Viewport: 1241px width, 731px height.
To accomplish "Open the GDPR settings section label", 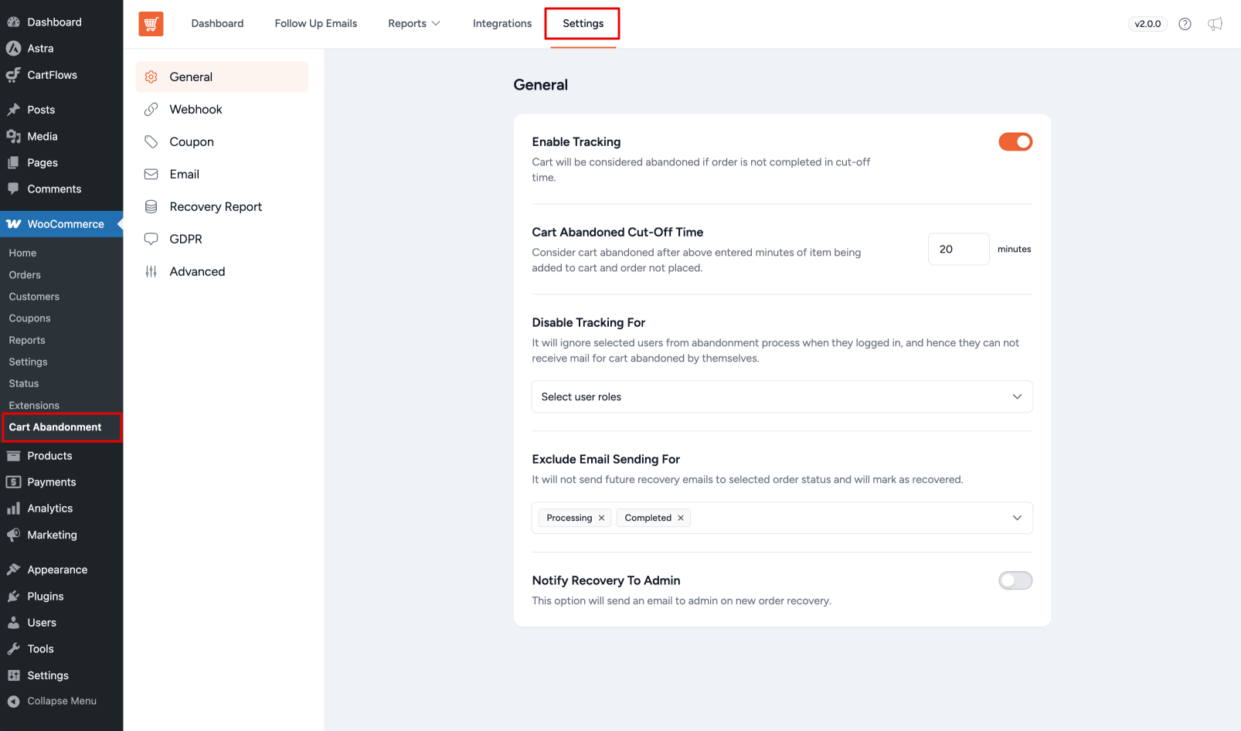I will point(185,240).
